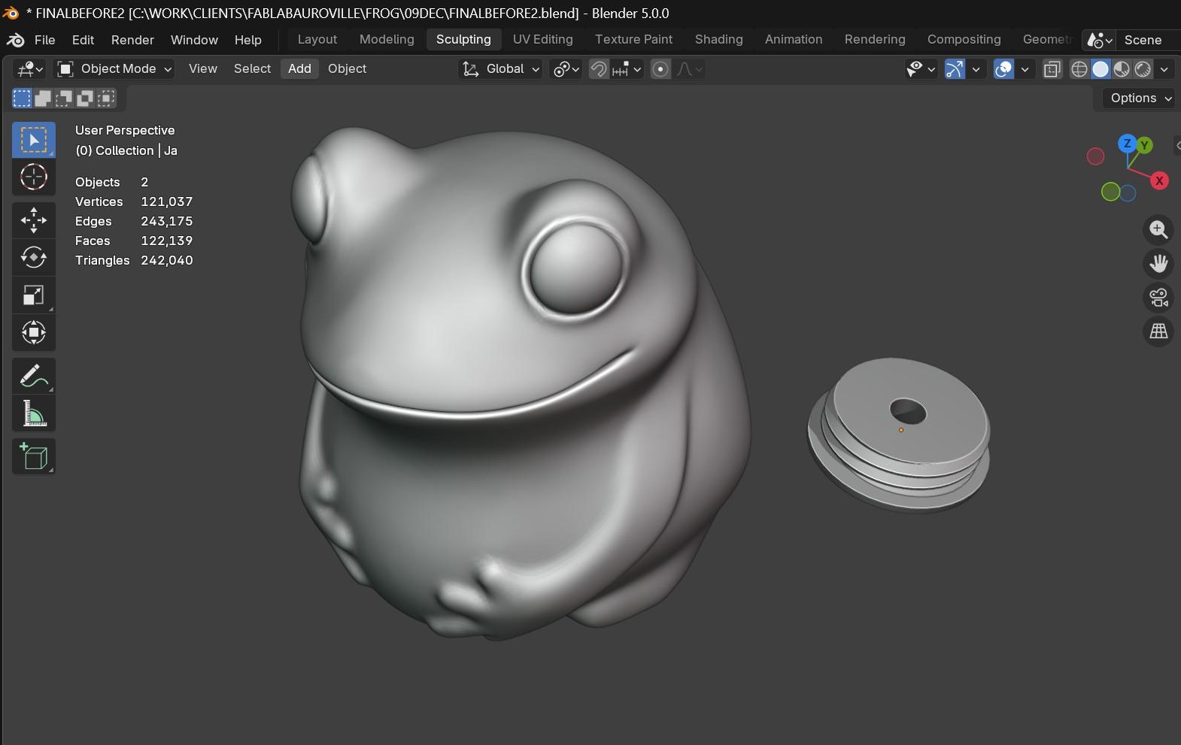Pick the Rotate tool
The width and height of the screenshot is (1181, 745).
point(34,257)
